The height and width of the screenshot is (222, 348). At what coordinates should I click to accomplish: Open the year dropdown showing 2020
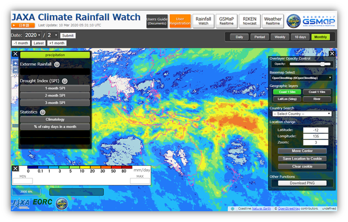(x=32, y=35)
